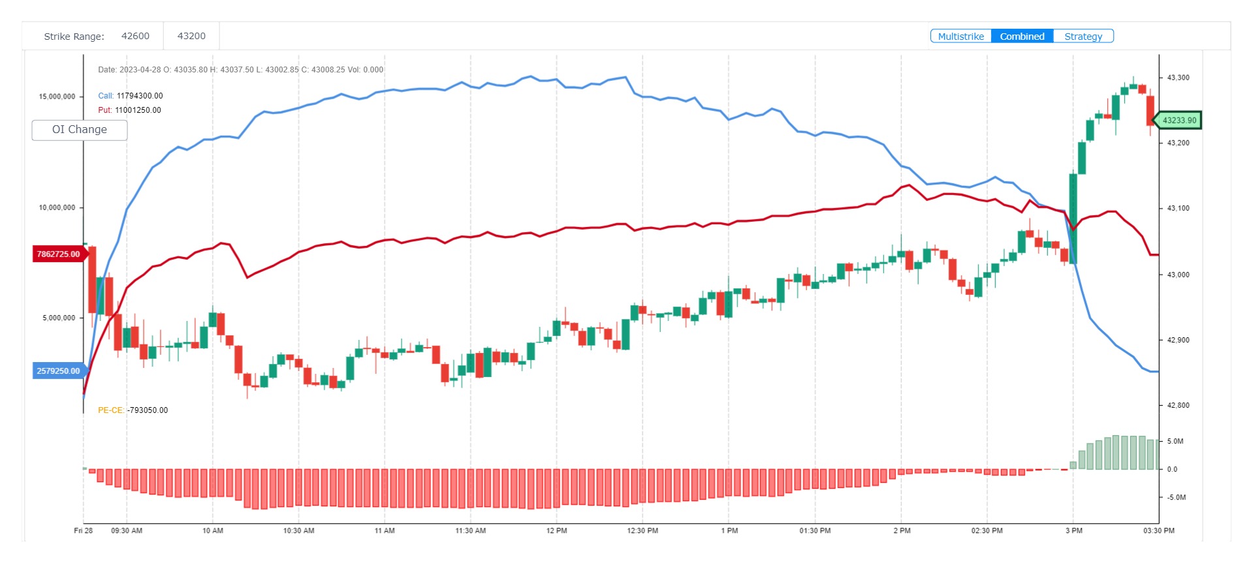Click the 43,000 price axis label
The image size is (1253, 563).
1178,275
